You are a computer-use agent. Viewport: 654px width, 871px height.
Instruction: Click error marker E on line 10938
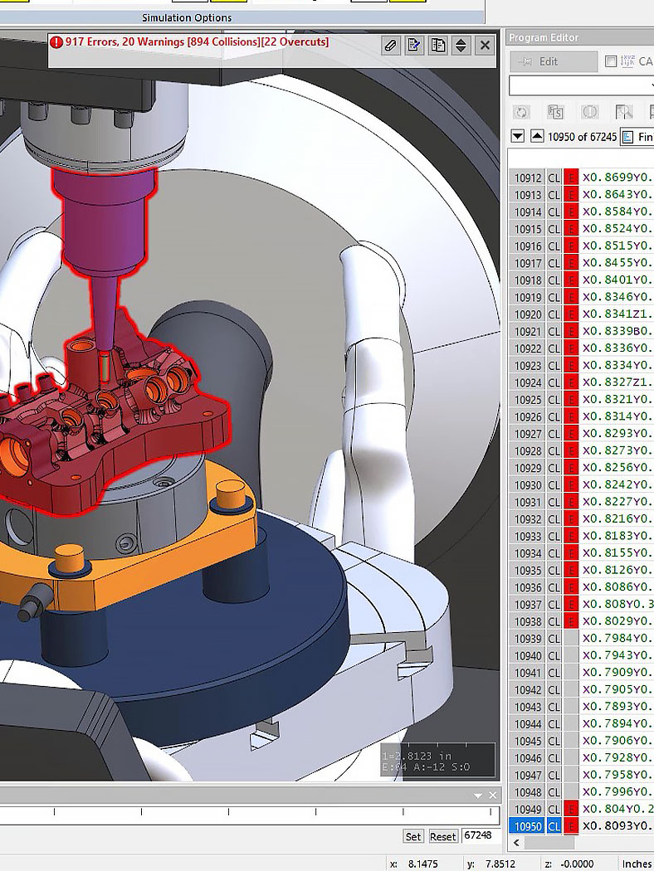point(571,621)
